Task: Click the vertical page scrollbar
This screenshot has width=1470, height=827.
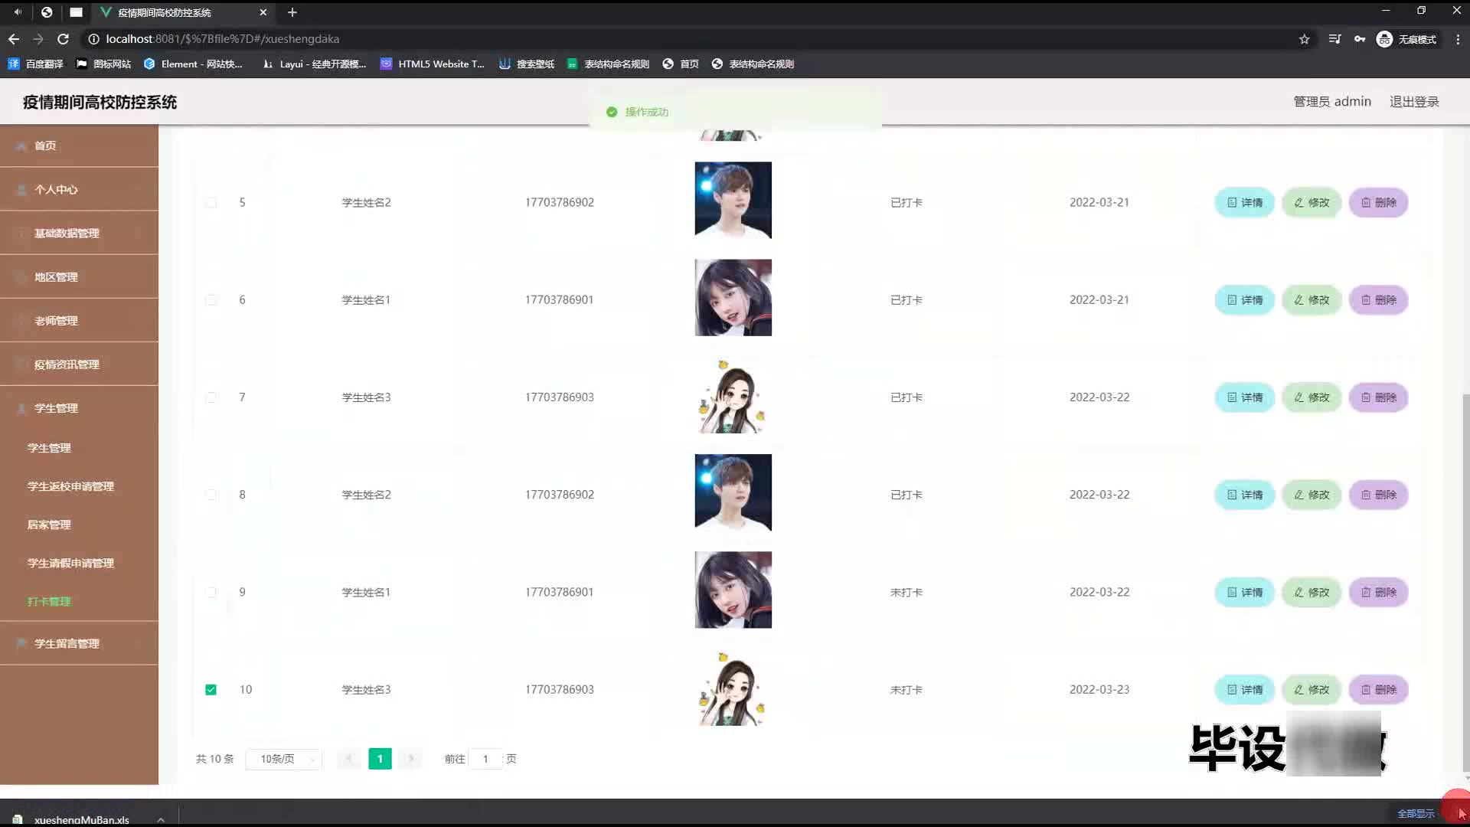Action: coord(1465,582)
